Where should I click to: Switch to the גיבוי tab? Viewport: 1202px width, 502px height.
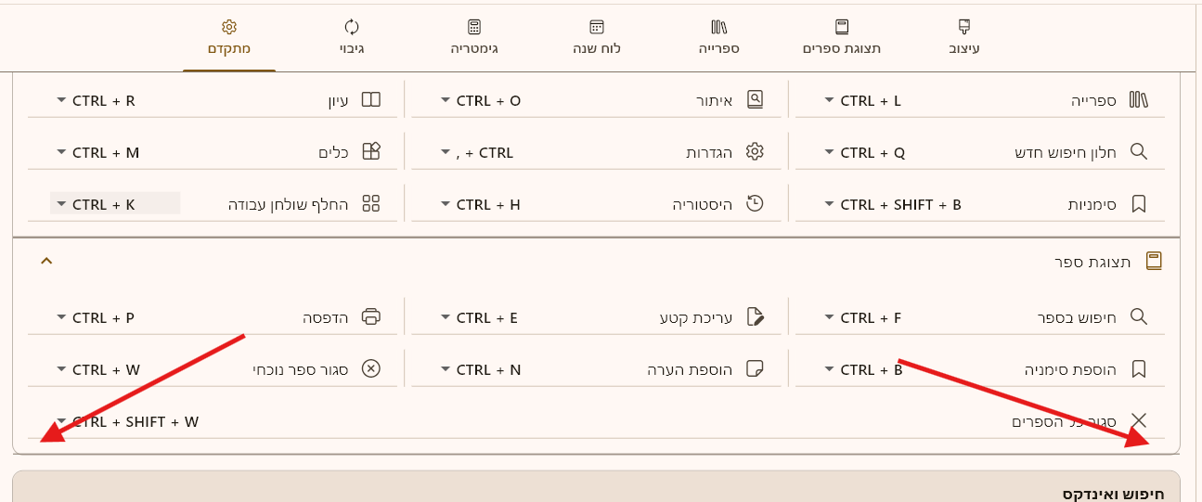[351, 37]
